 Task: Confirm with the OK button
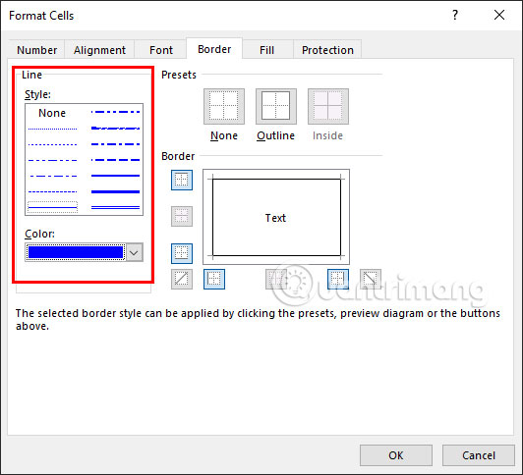(396, 455)
